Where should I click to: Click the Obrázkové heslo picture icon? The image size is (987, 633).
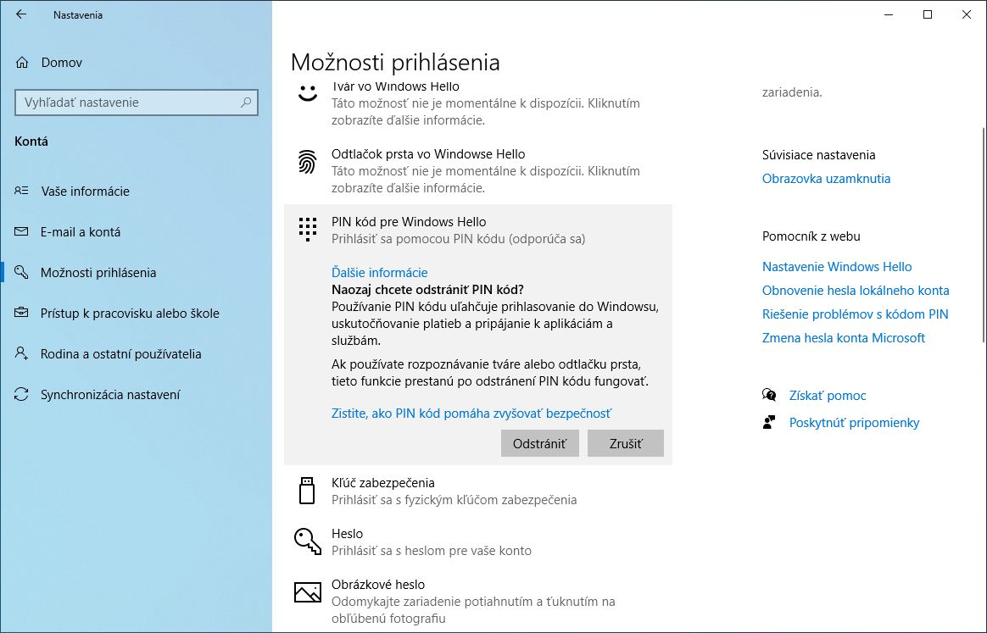click(x=308, y=592)
